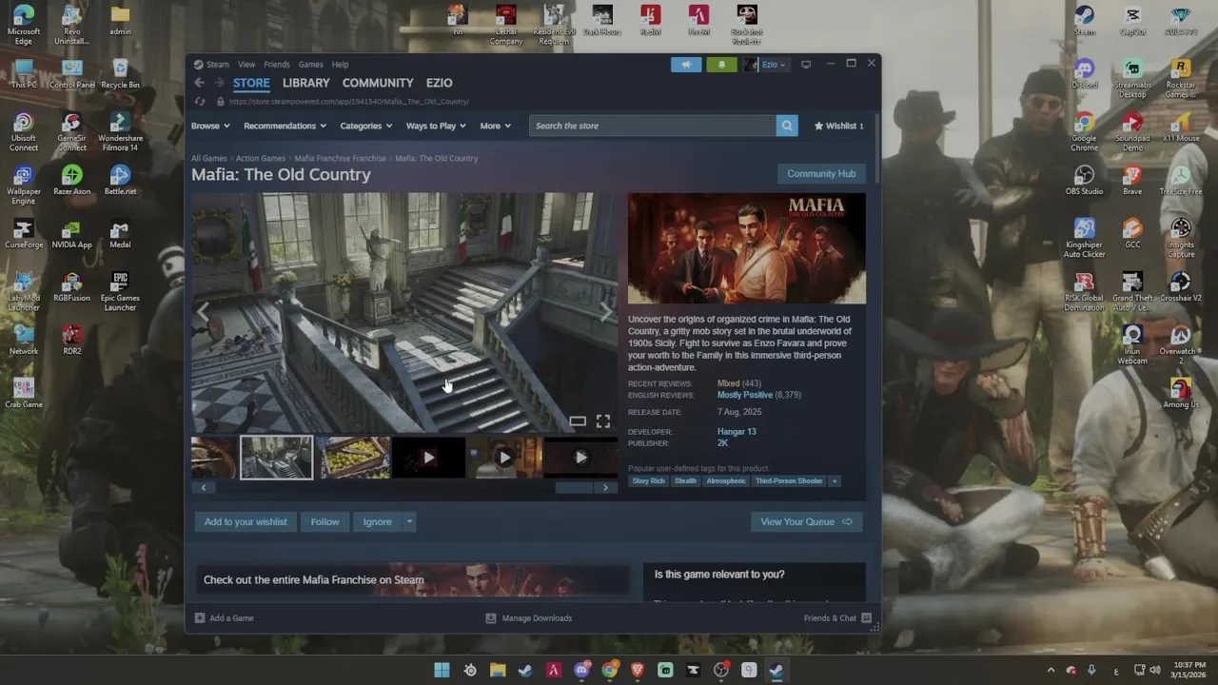Click the Ignore button
The width and height of the screenshot is (1218, 685).
(x=377, y=521)
